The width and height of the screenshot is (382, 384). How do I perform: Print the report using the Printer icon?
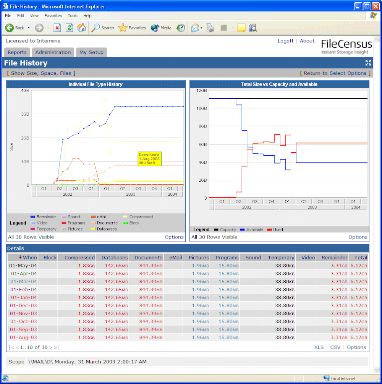pos(209,27)
